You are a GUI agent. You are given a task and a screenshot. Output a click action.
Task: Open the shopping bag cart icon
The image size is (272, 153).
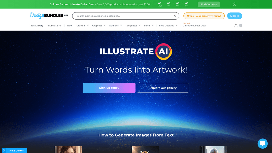236,25
